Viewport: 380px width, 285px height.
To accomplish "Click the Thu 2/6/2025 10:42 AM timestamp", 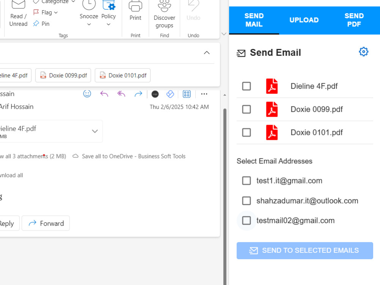I will 179,107.
